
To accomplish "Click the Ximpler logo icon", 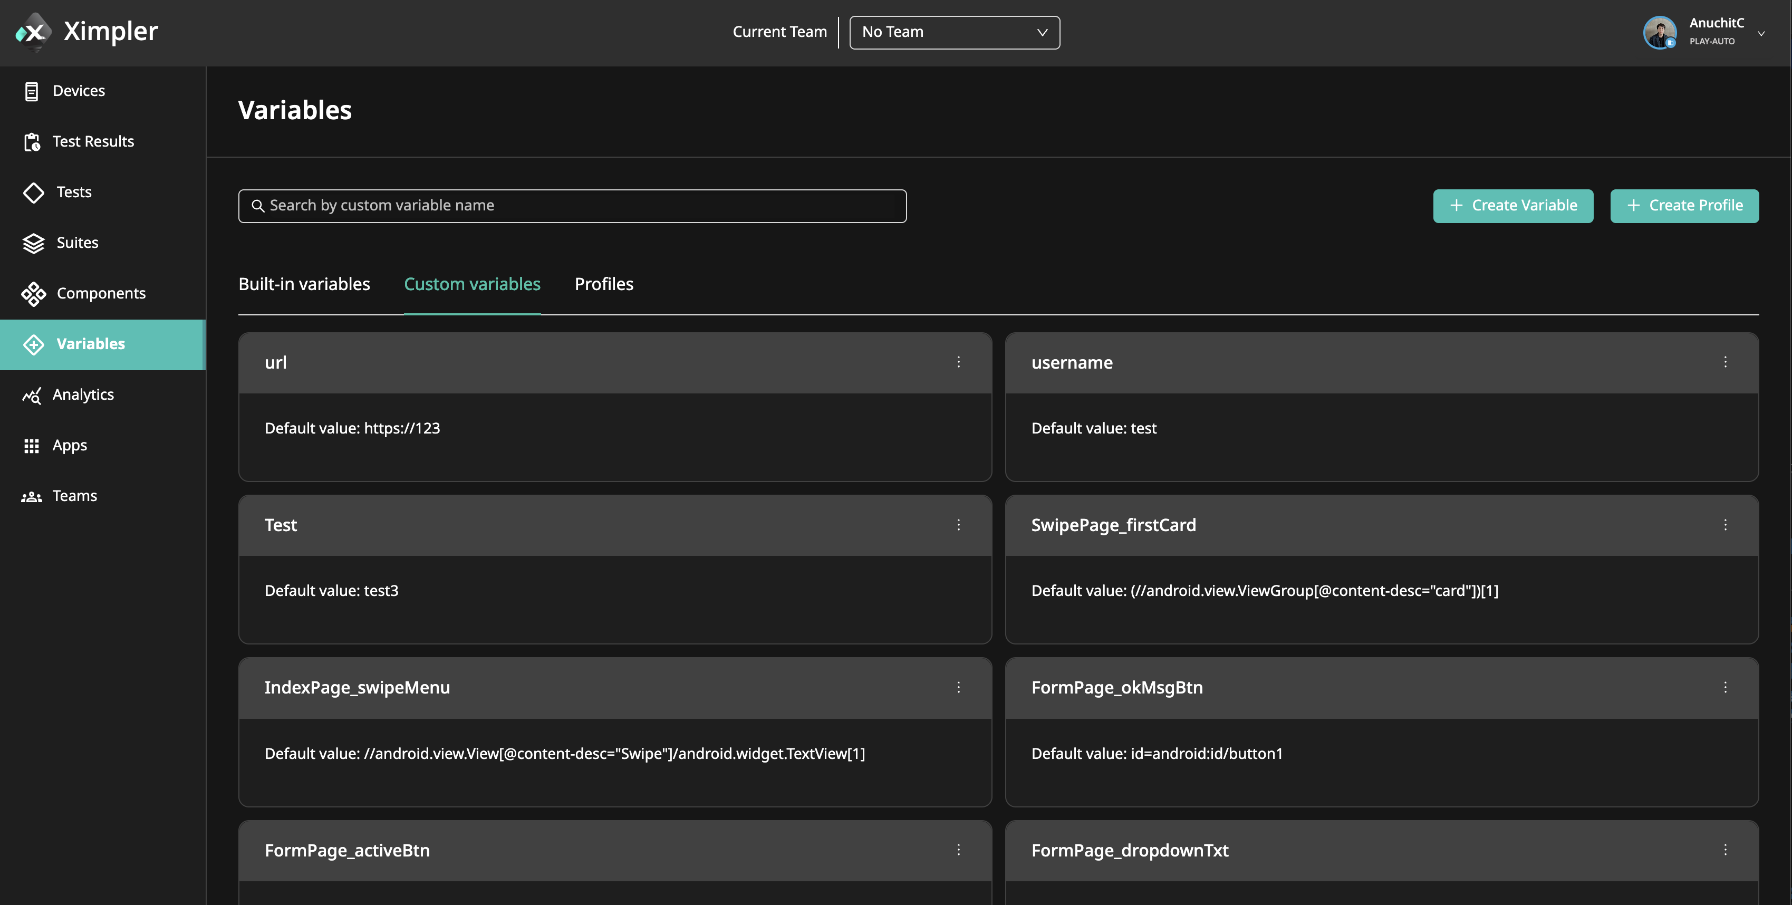I will click(33, 32).
